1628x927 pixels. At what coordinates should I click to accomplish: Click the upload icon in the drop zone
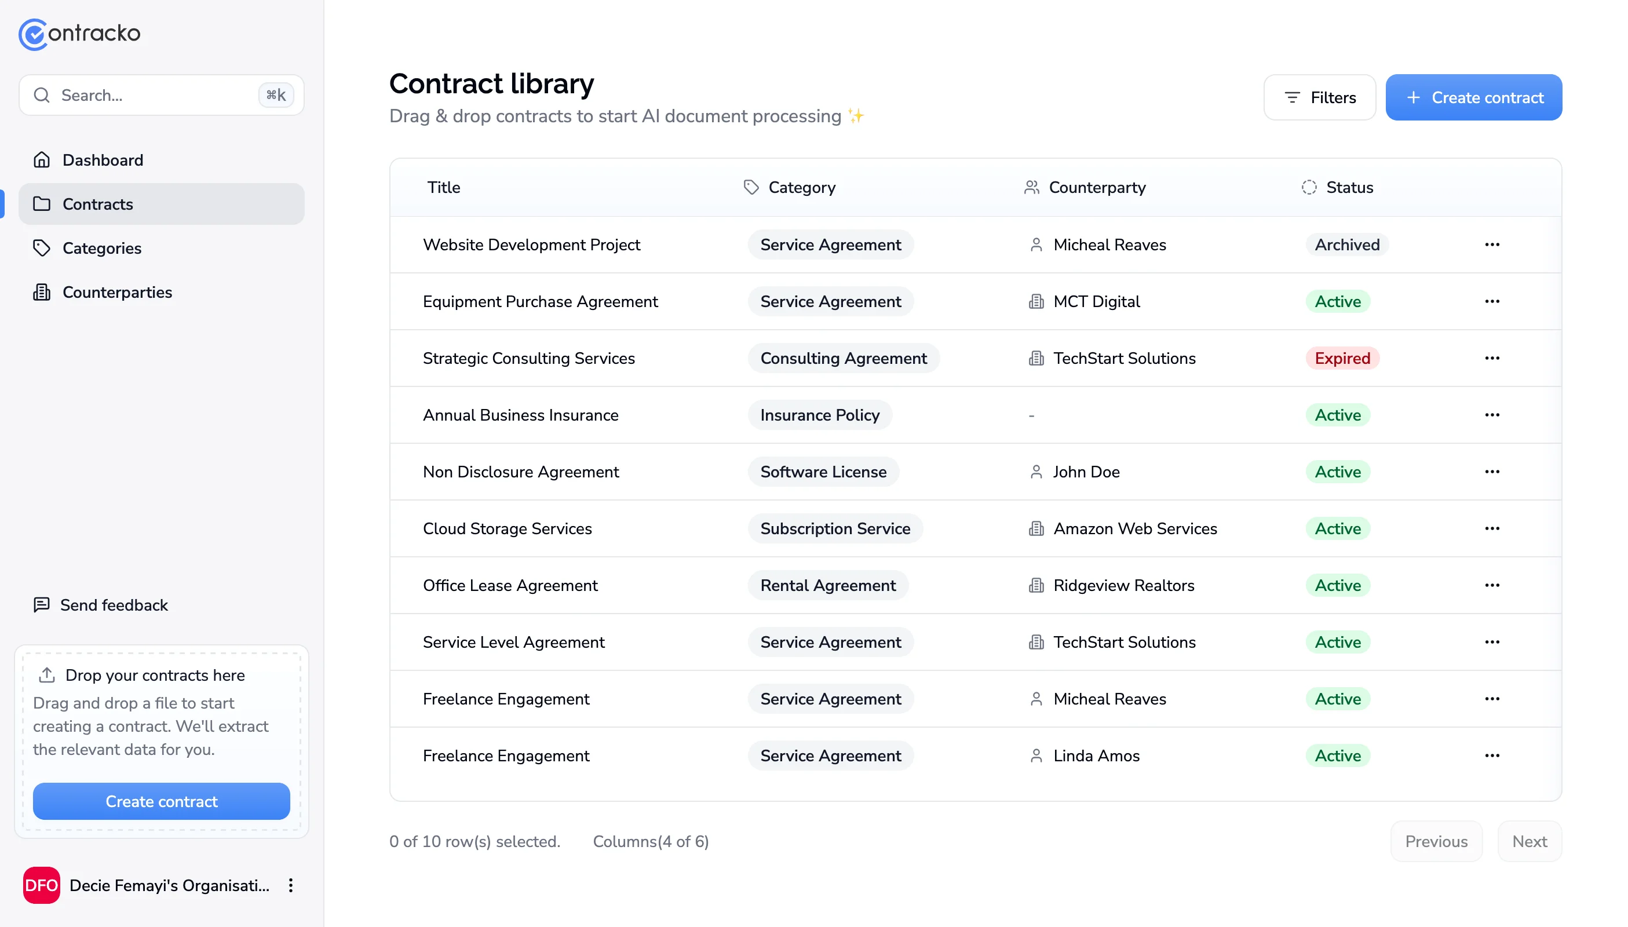(x=48, y=675)
